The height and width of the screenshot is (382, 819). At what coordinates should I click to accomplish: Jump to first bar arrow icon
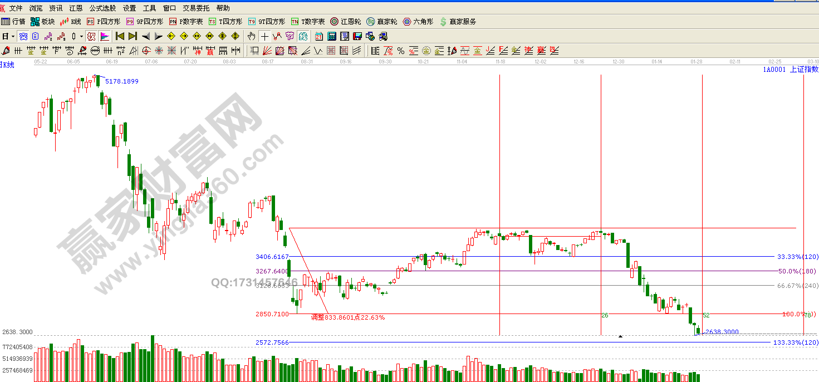point(120,36)
